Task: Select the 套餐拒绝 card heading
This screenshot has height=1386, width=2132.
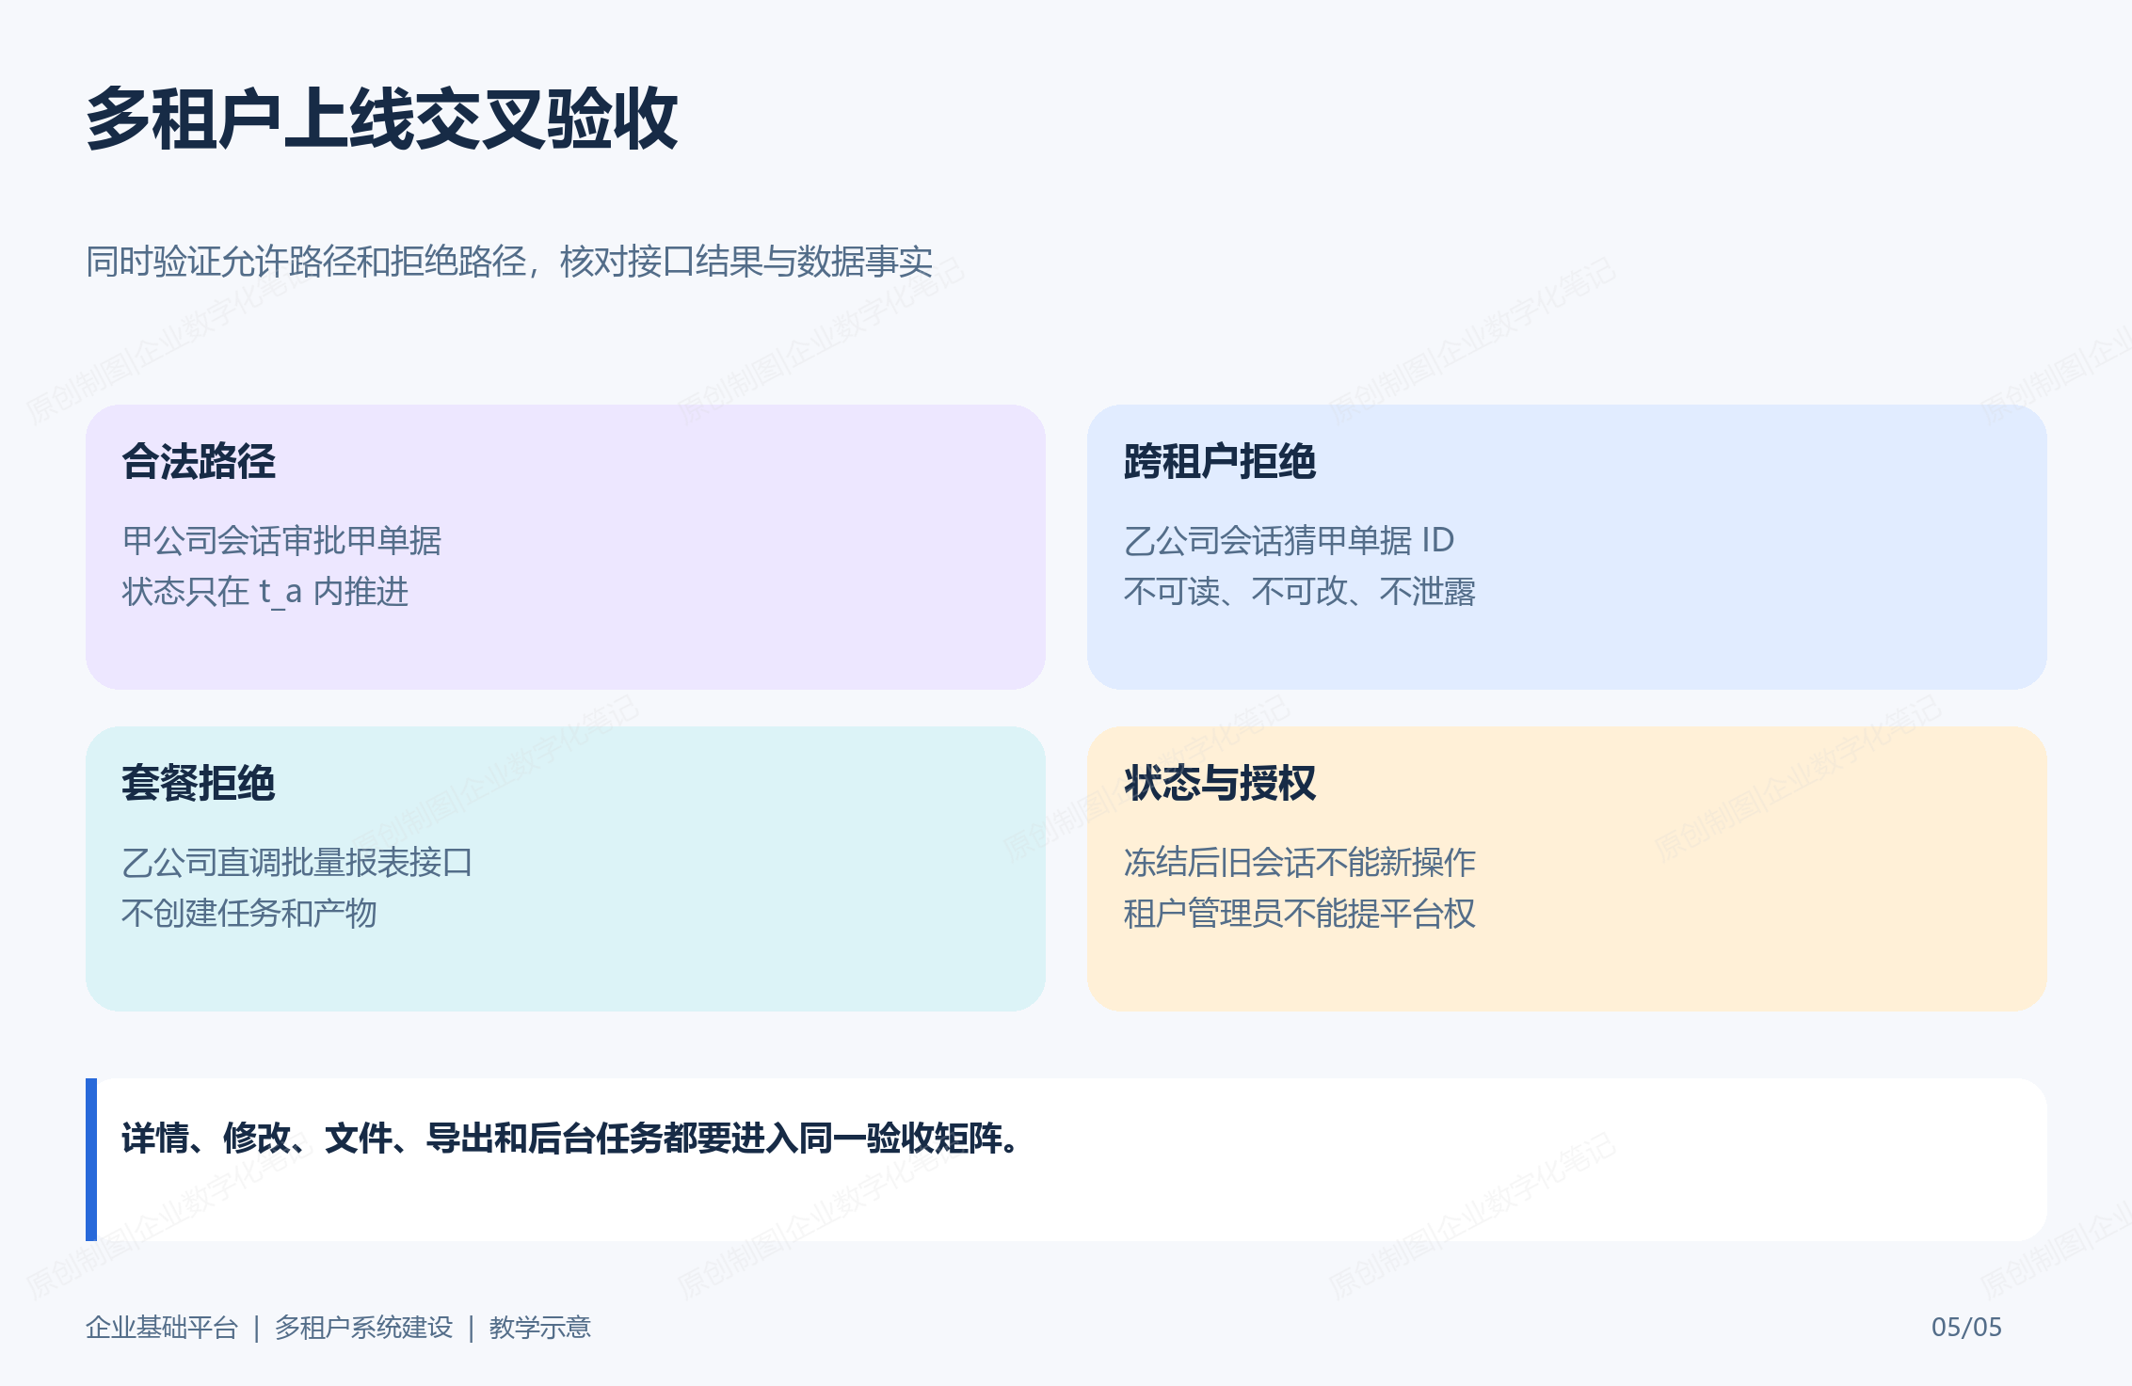Action: pyautogui.click(x=199, y=783)
